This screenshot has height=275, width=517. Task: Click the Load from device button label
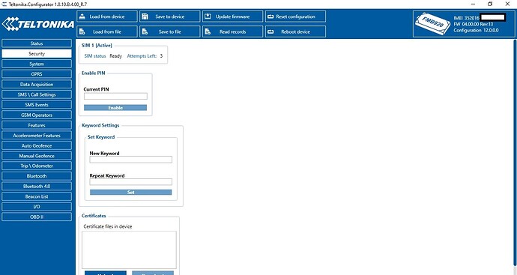tap(107, 16)
